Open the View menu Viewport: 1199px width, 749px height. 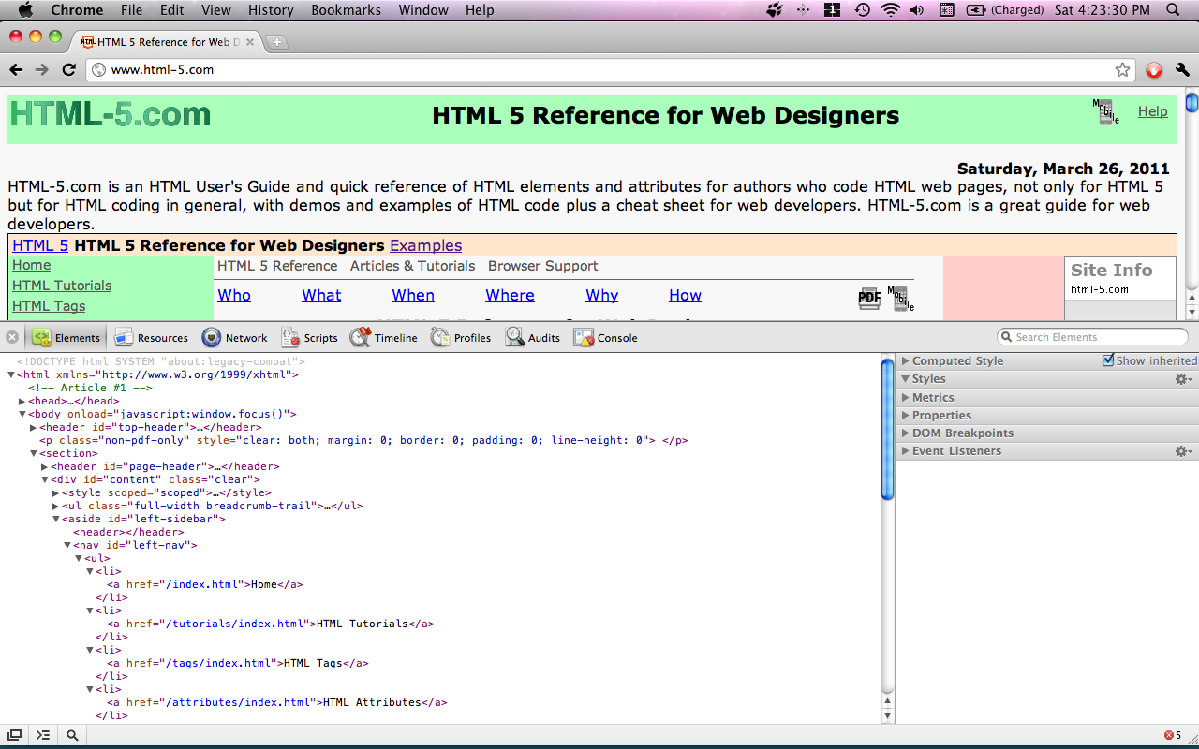point(215,10)
